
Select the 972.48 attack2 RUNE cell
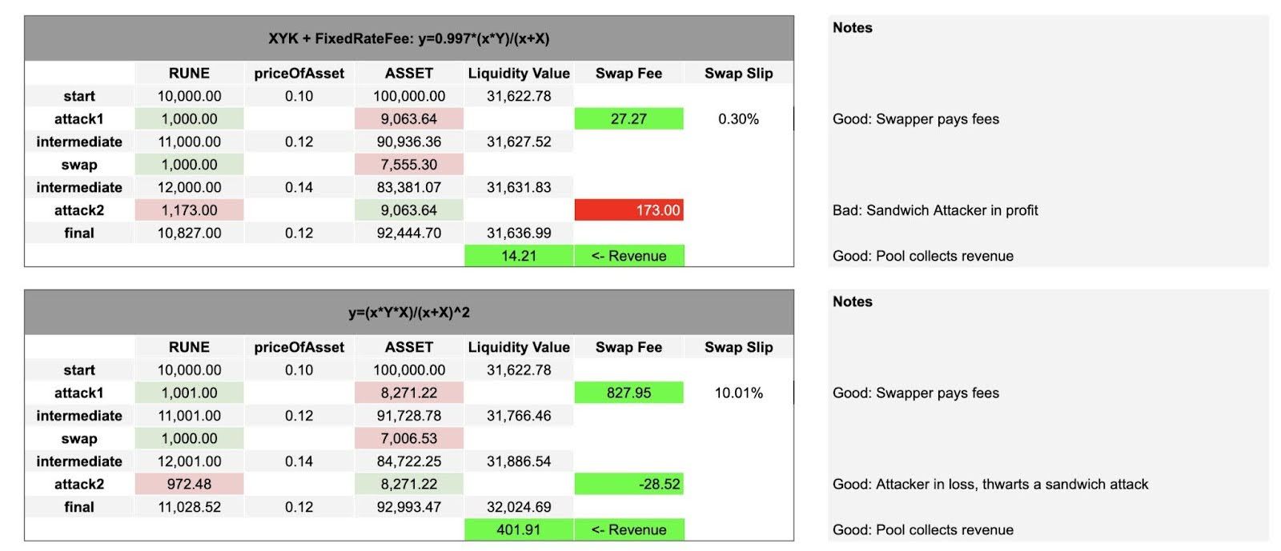(x=189, y=484)
